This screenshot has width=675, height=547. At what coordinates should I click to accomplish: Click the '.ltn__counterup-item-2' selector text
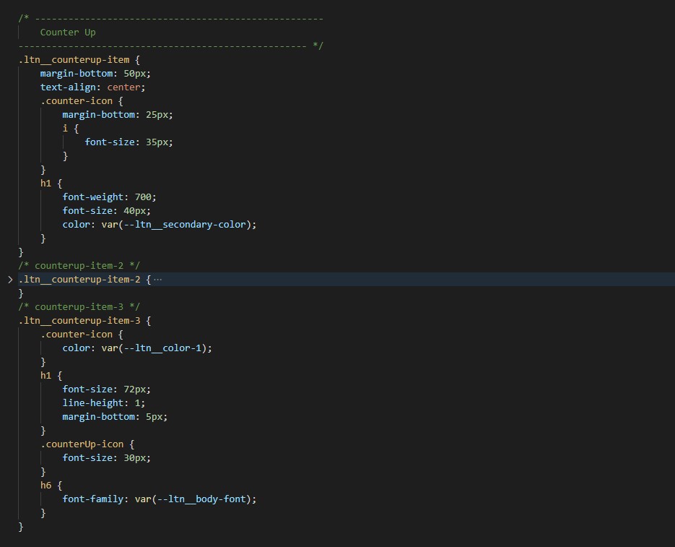pyautogui.click(x=79, y=280)
